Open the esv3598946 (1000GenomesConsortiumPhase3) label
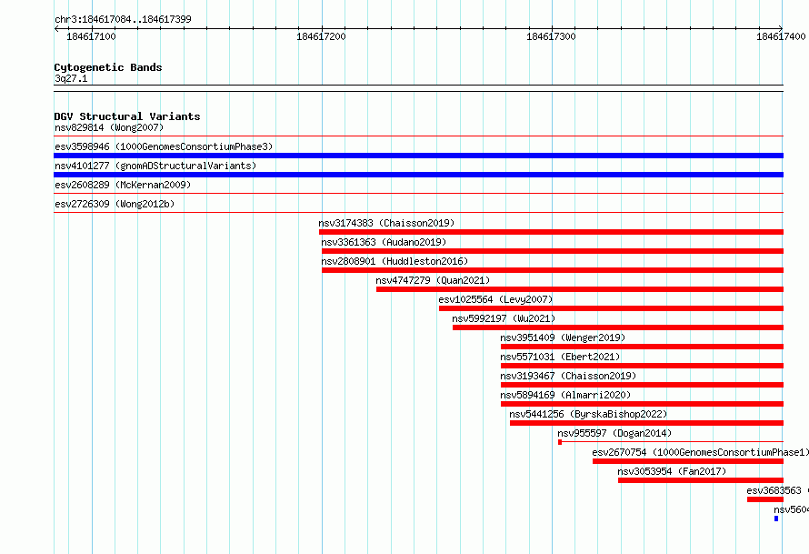This screenshot has width=809, height=554. (164, 146)
